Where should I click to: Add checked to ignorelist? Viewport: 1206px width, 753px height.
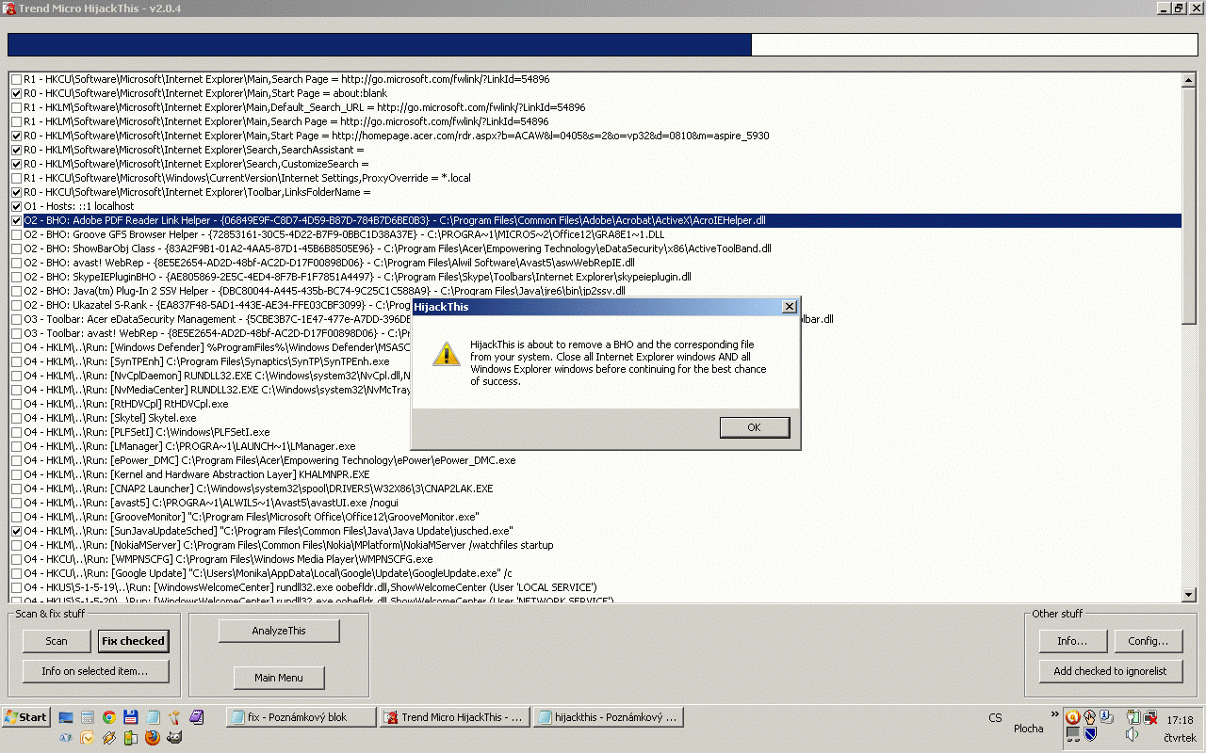tap(1110, 671)
